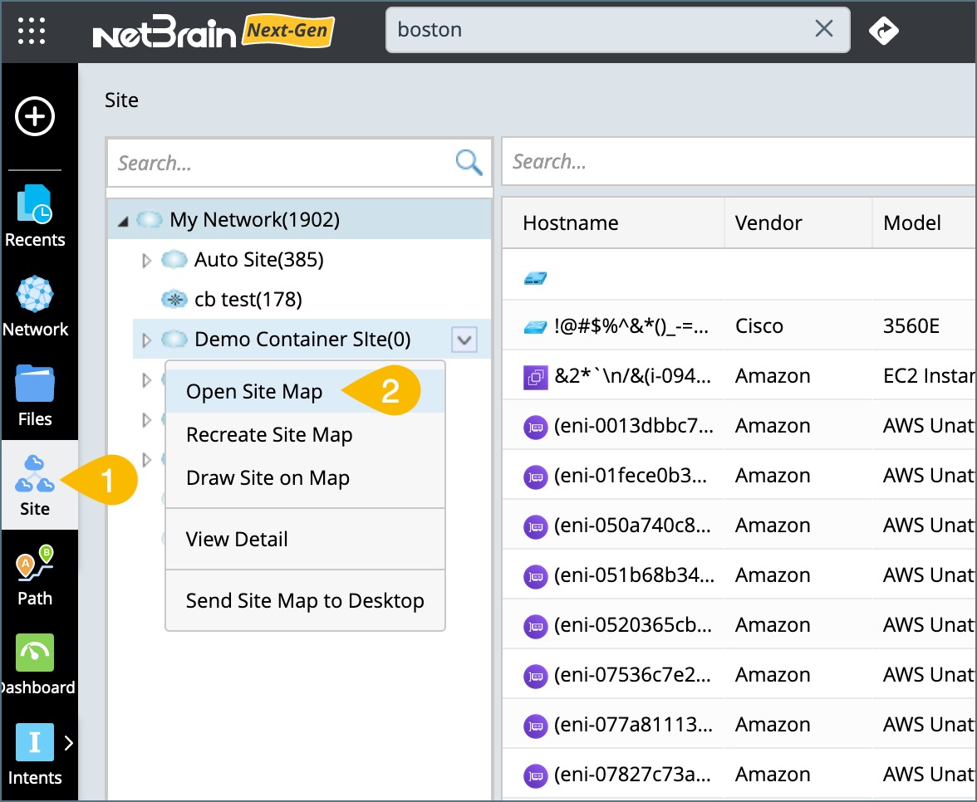
Task: Clear the boston search text
Action: pos(823,30)
